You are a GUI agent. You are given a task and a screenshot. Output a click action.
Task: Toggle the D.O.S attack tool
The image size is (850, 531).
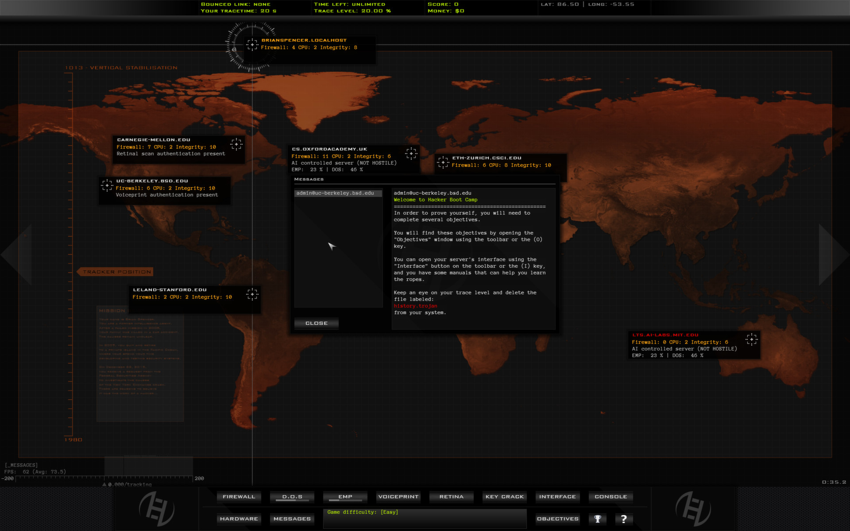click(x=292, y=496)
